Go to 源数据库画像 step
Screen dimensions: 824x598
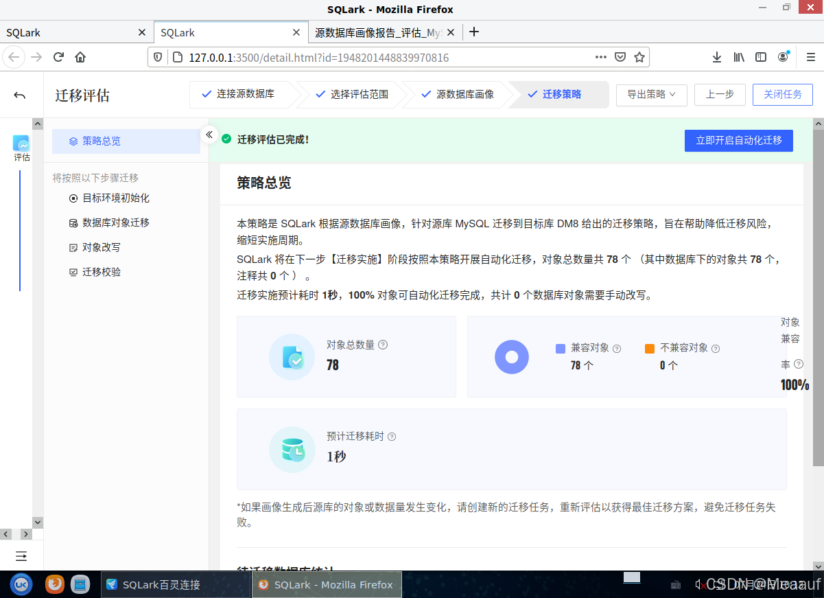[x=460, y=95]
